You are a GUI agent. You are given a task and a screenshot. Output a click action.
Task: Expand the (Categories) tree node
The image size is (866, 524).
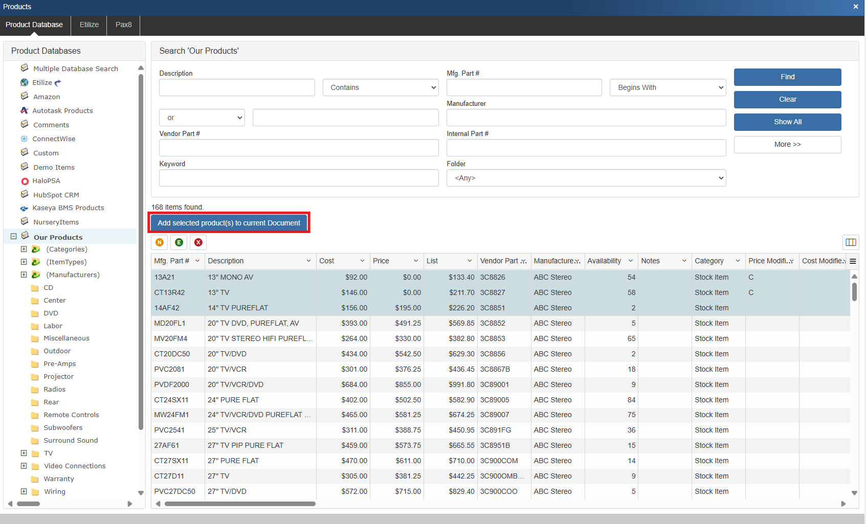point(24,249)
